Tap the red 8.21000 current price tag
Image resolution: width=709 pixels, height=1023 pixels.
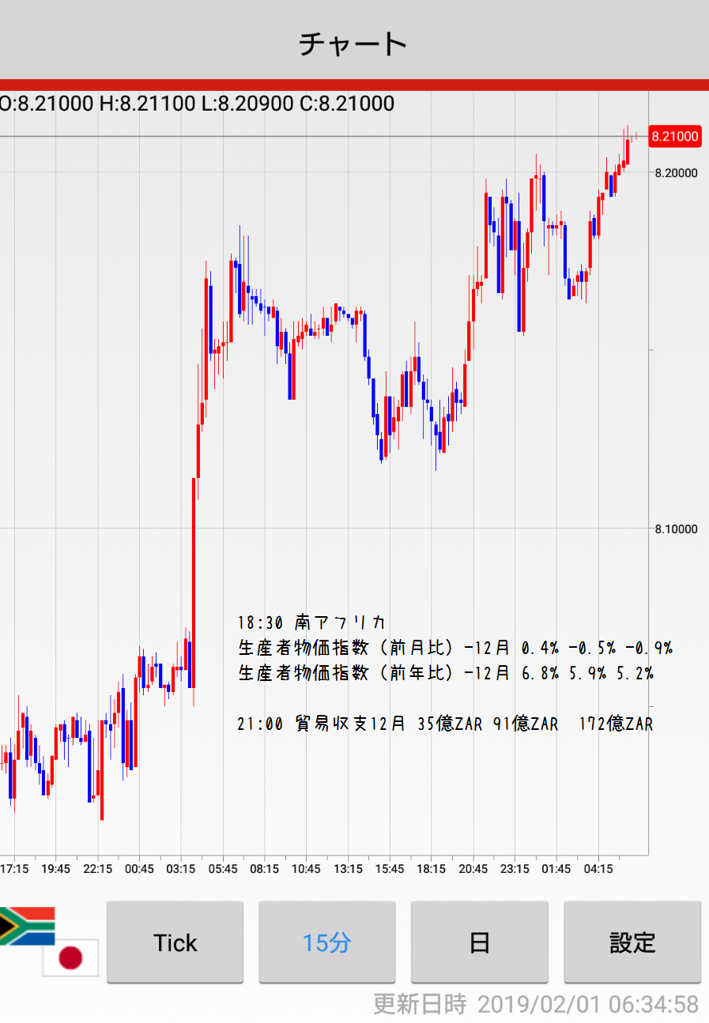pyautogui.click(x=674, y=137)
